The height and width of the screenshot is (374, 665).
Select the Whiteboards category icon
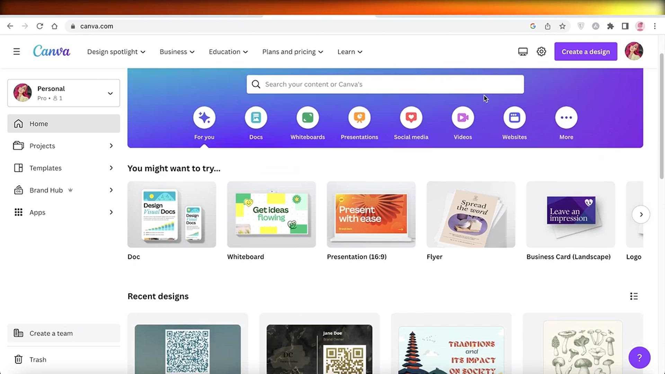click(x=308, y=117)
